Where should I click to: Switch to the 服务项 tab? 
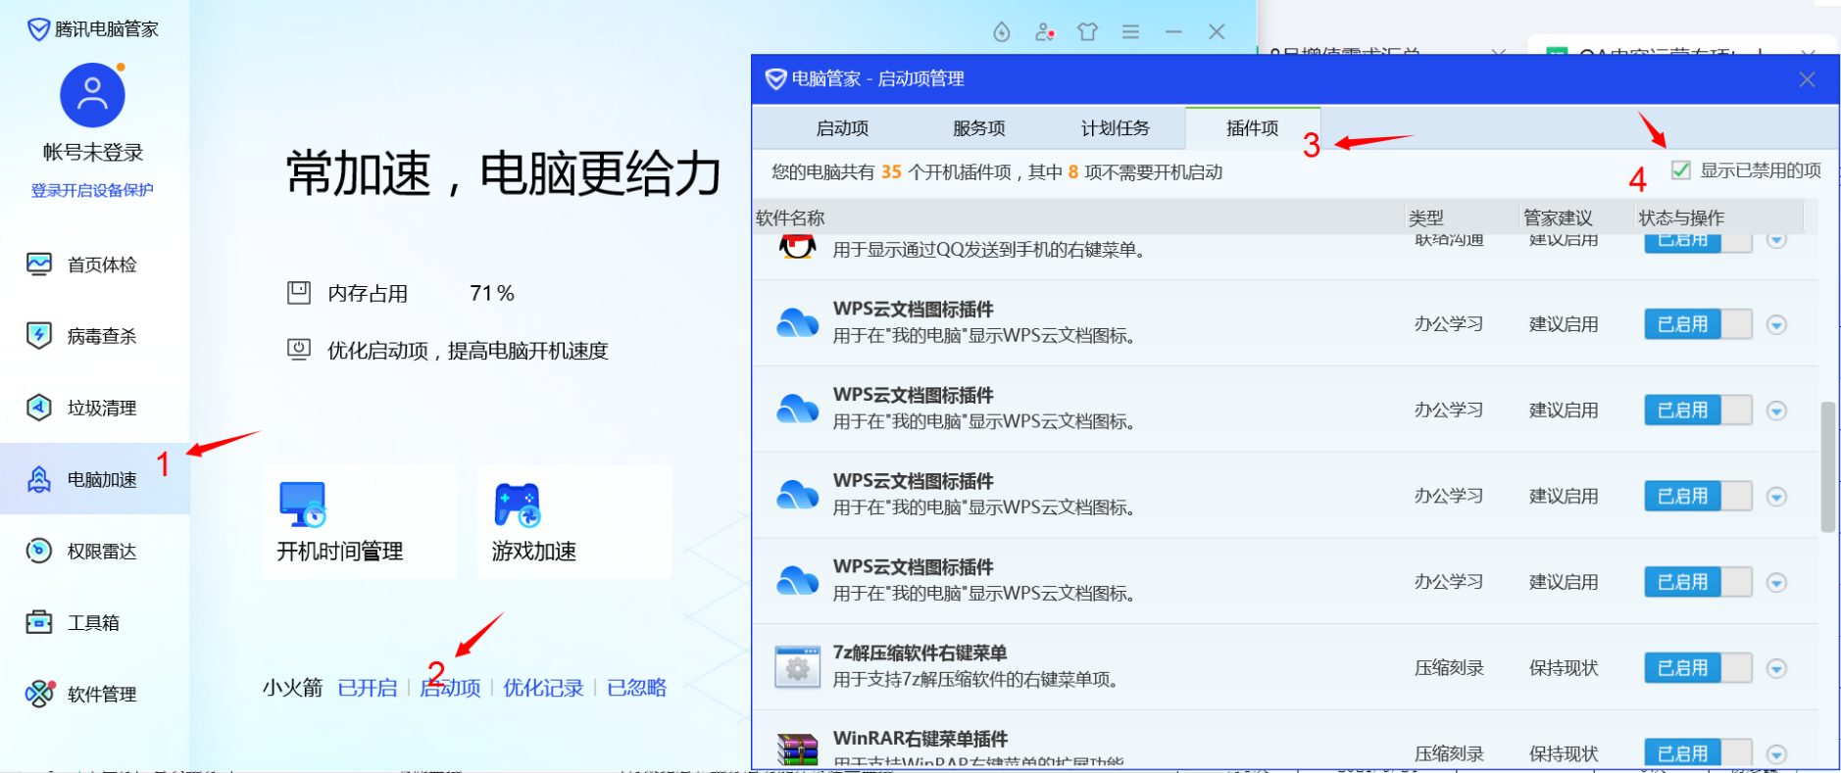tap(978, 128)
